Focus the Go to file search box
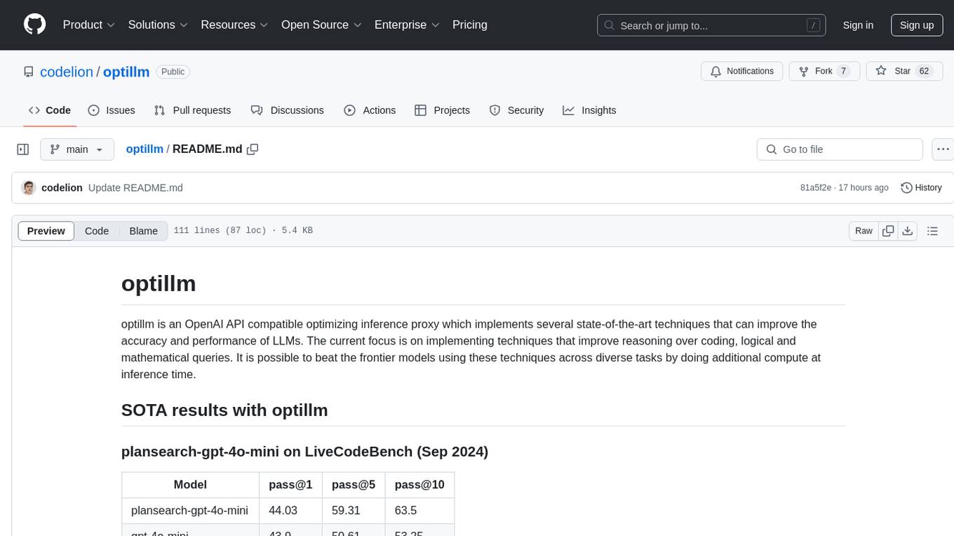The height and width of the screenshot is (536, 954). [840, 149]
